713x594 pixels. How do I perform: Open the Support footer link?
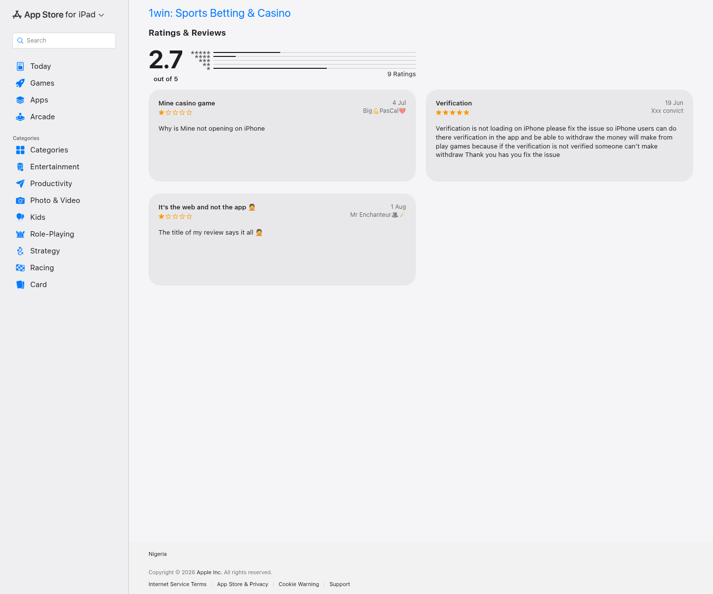340,584
